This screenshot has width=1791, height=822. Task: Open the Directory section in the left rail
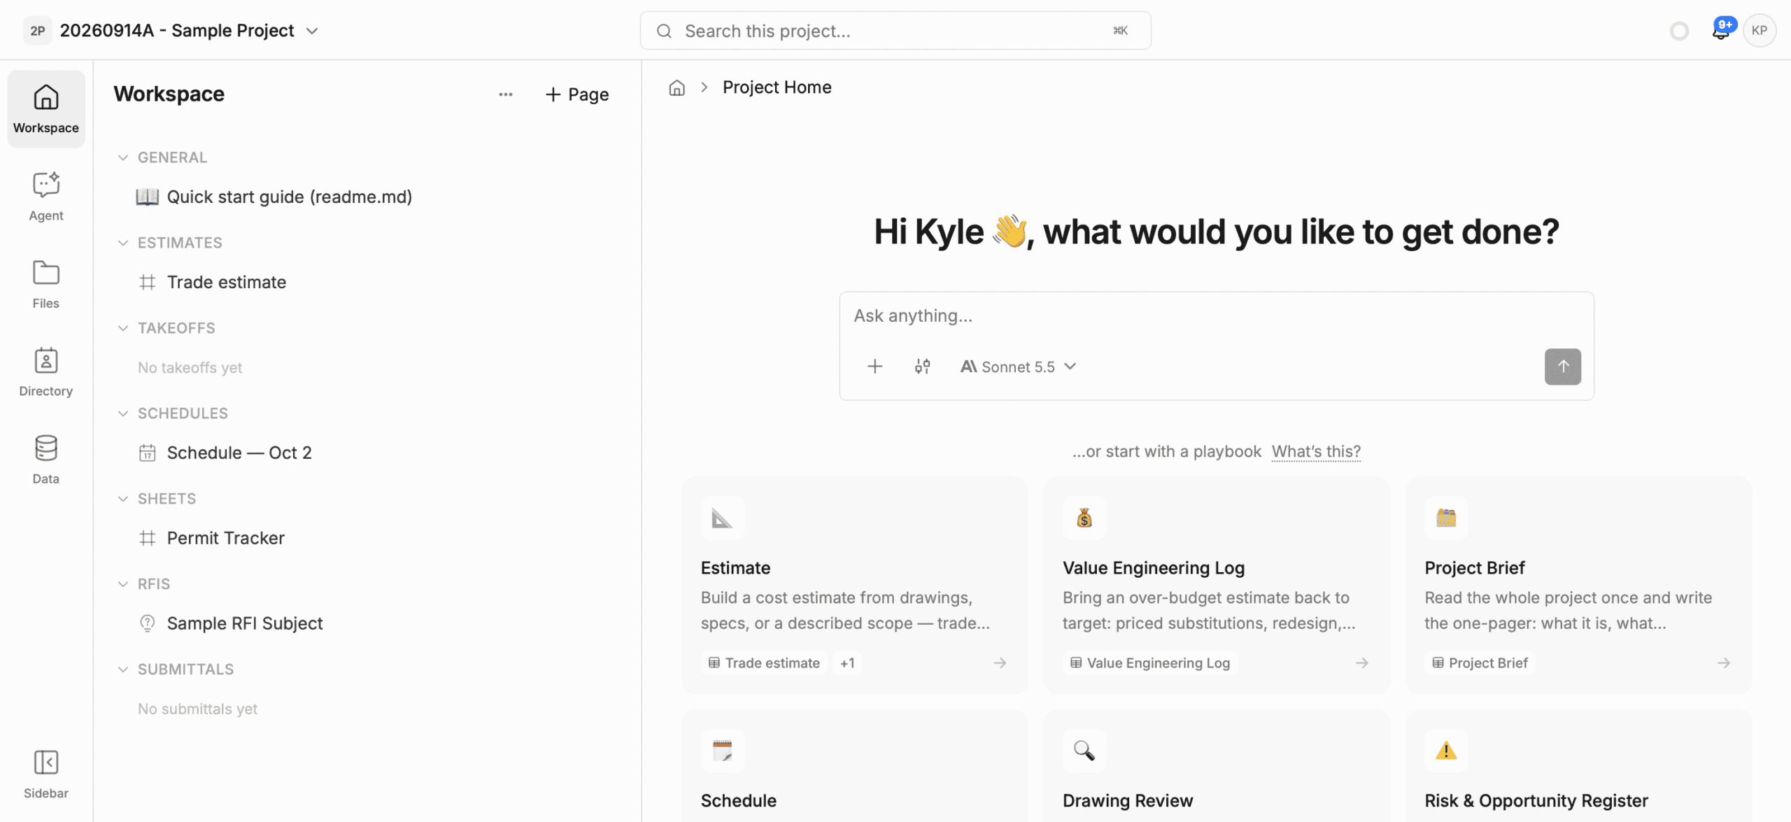tap(45, 372)
